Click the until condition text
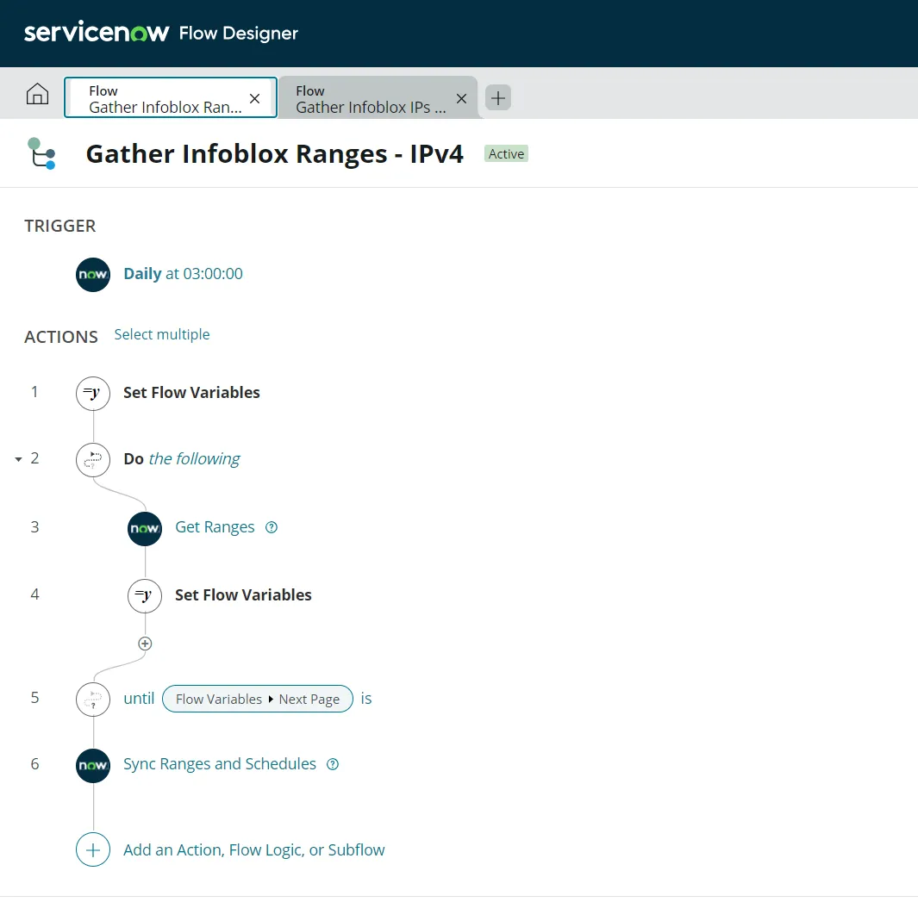The height and width of the screenshot is (902, 918). pyautogui.click(x=139, y=699)
